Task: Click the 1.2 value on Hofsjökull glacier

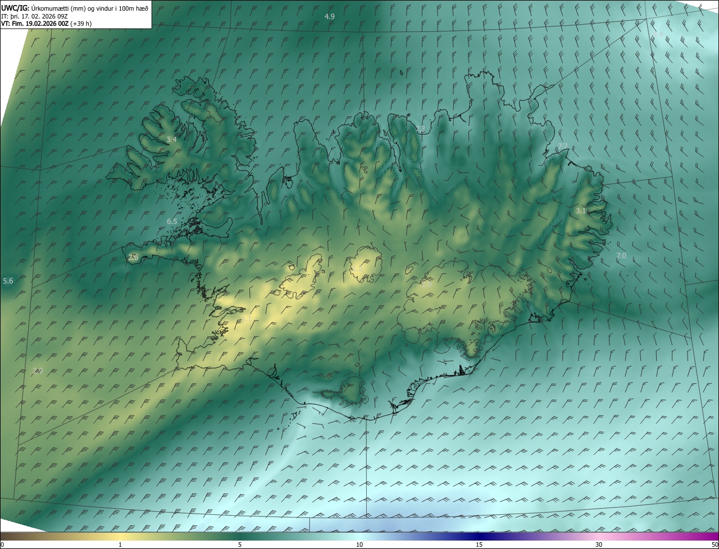Action: click(357, 268)
